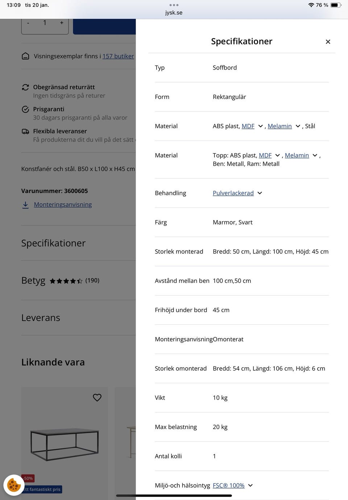Click the download icon next to Monteringsanvisning
The height and width of the screenshot is (500, 348).
pos(25,205)
